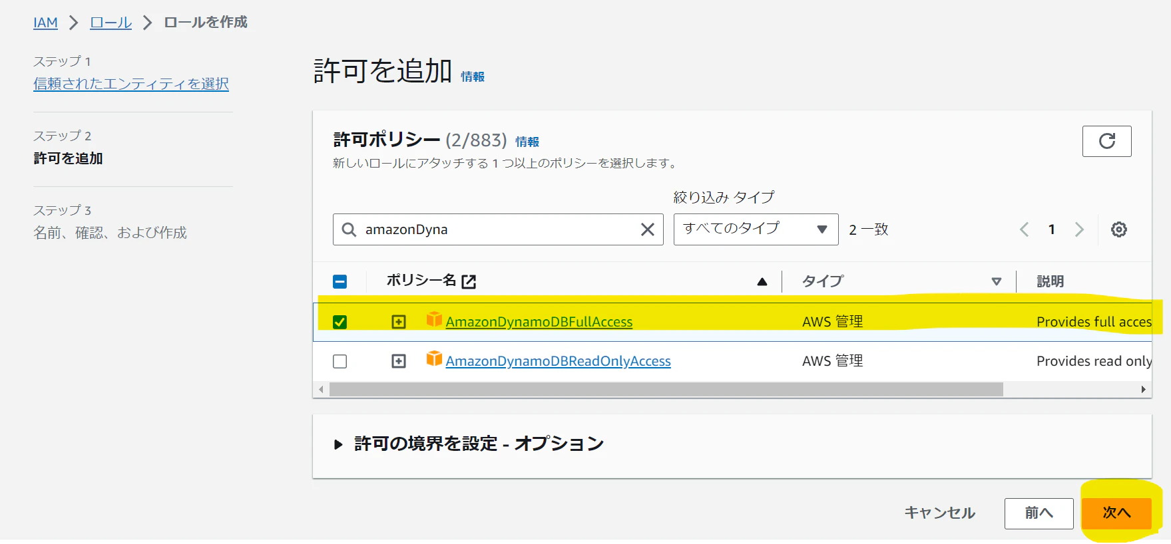This screenshot has height=544, width=1171.
Task: Open AmazonDynamoDBFullAccess policy link
Action: (x=539, y=322)
